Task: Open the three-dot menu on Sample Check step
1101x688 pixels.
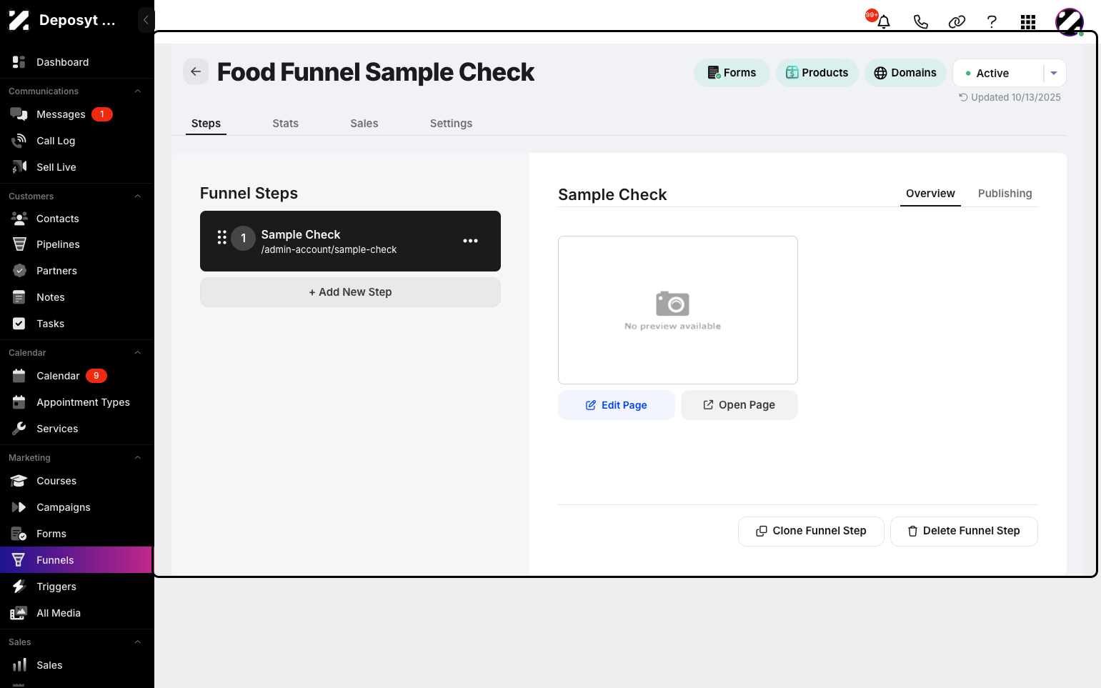Action: (470, 241)
